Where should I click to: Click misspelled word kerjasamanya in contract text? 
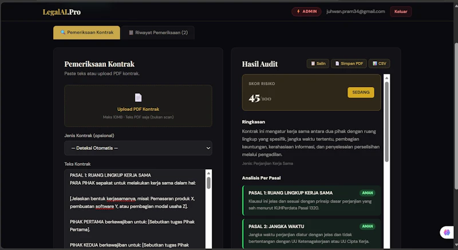point(121,199)
